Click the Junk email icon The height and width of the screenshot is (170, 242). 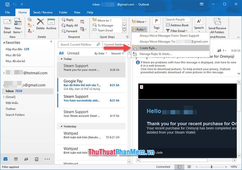click(30, 31)
